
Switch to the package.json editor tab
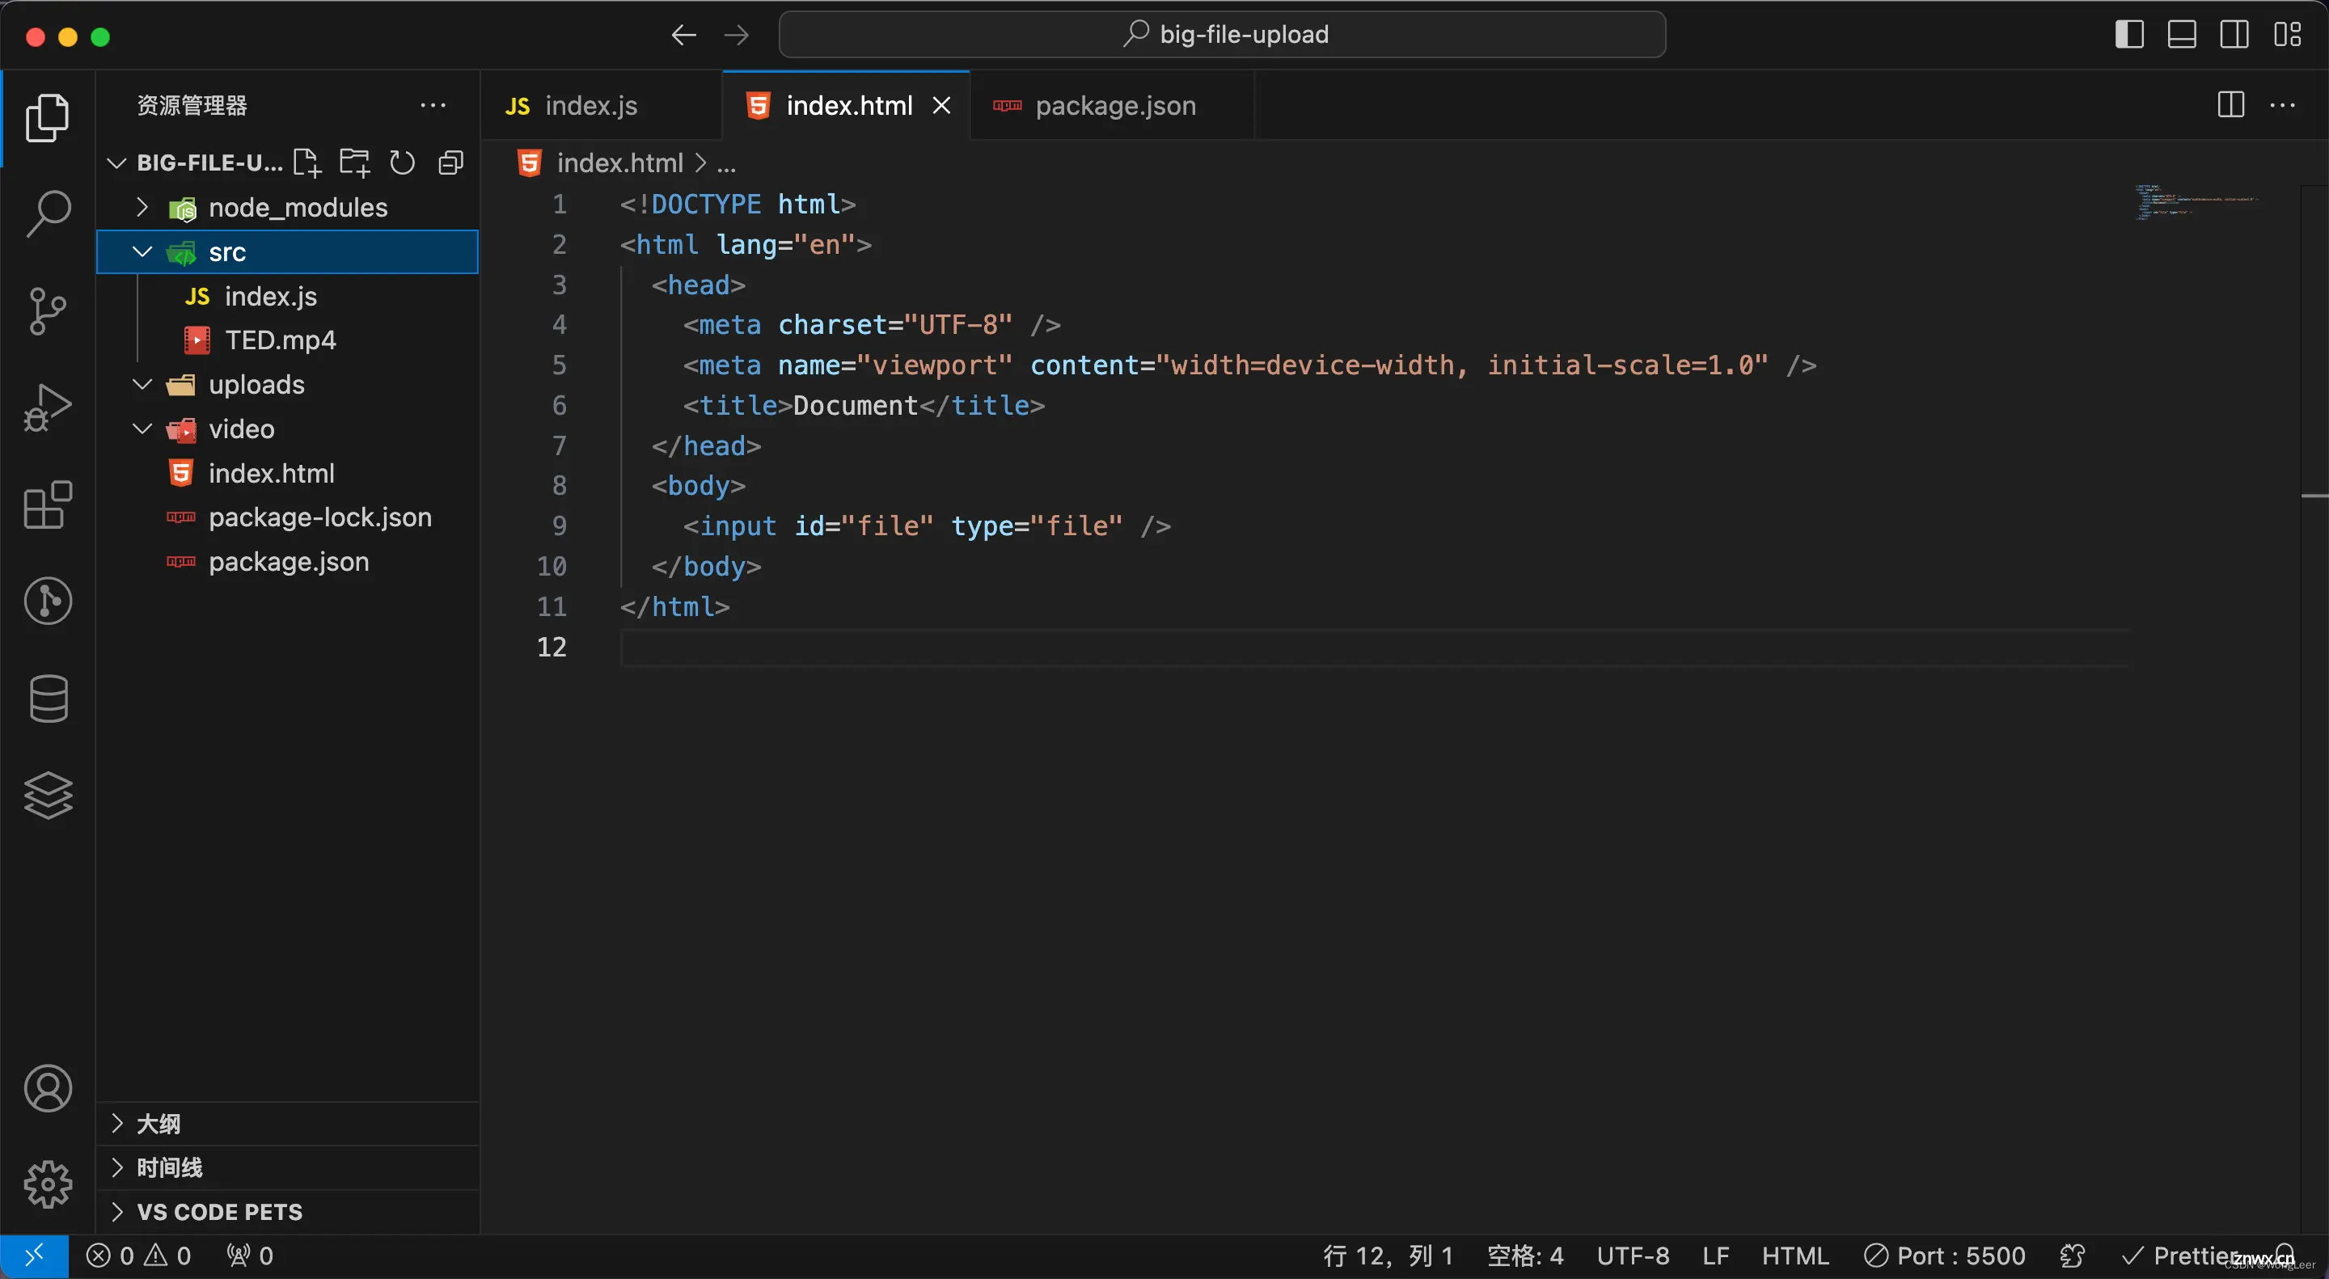tap(1111, 106)
